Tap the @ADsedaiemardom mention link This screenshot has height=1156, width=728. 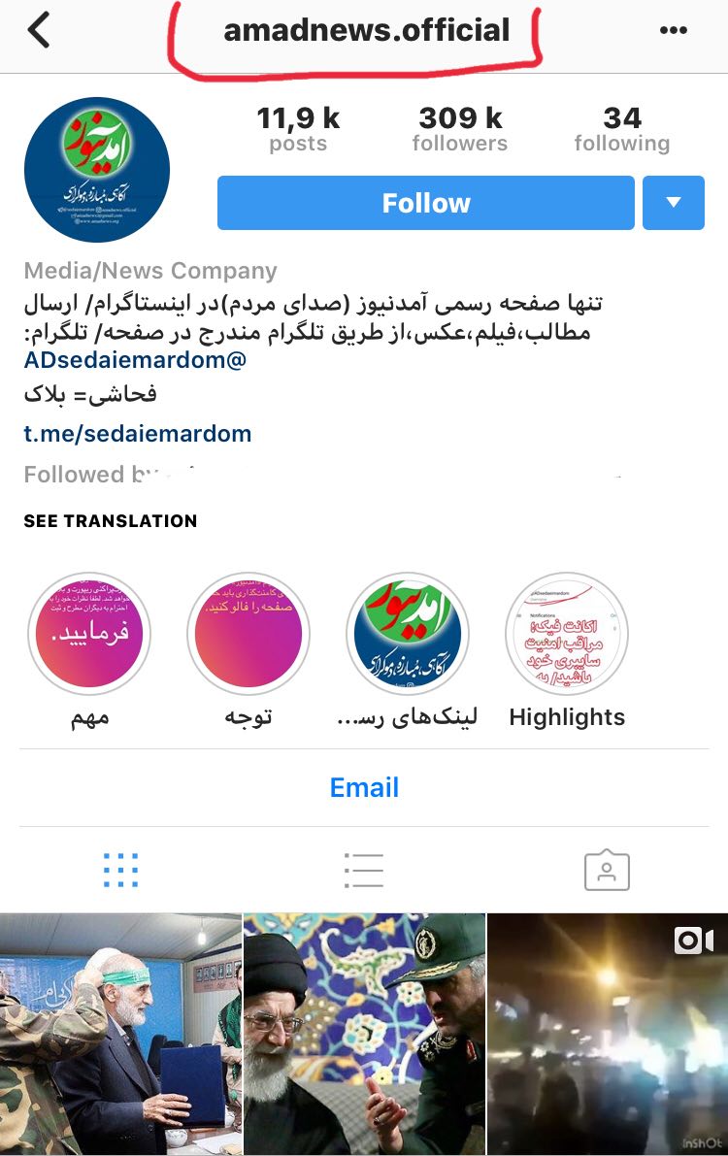[135, 360]
